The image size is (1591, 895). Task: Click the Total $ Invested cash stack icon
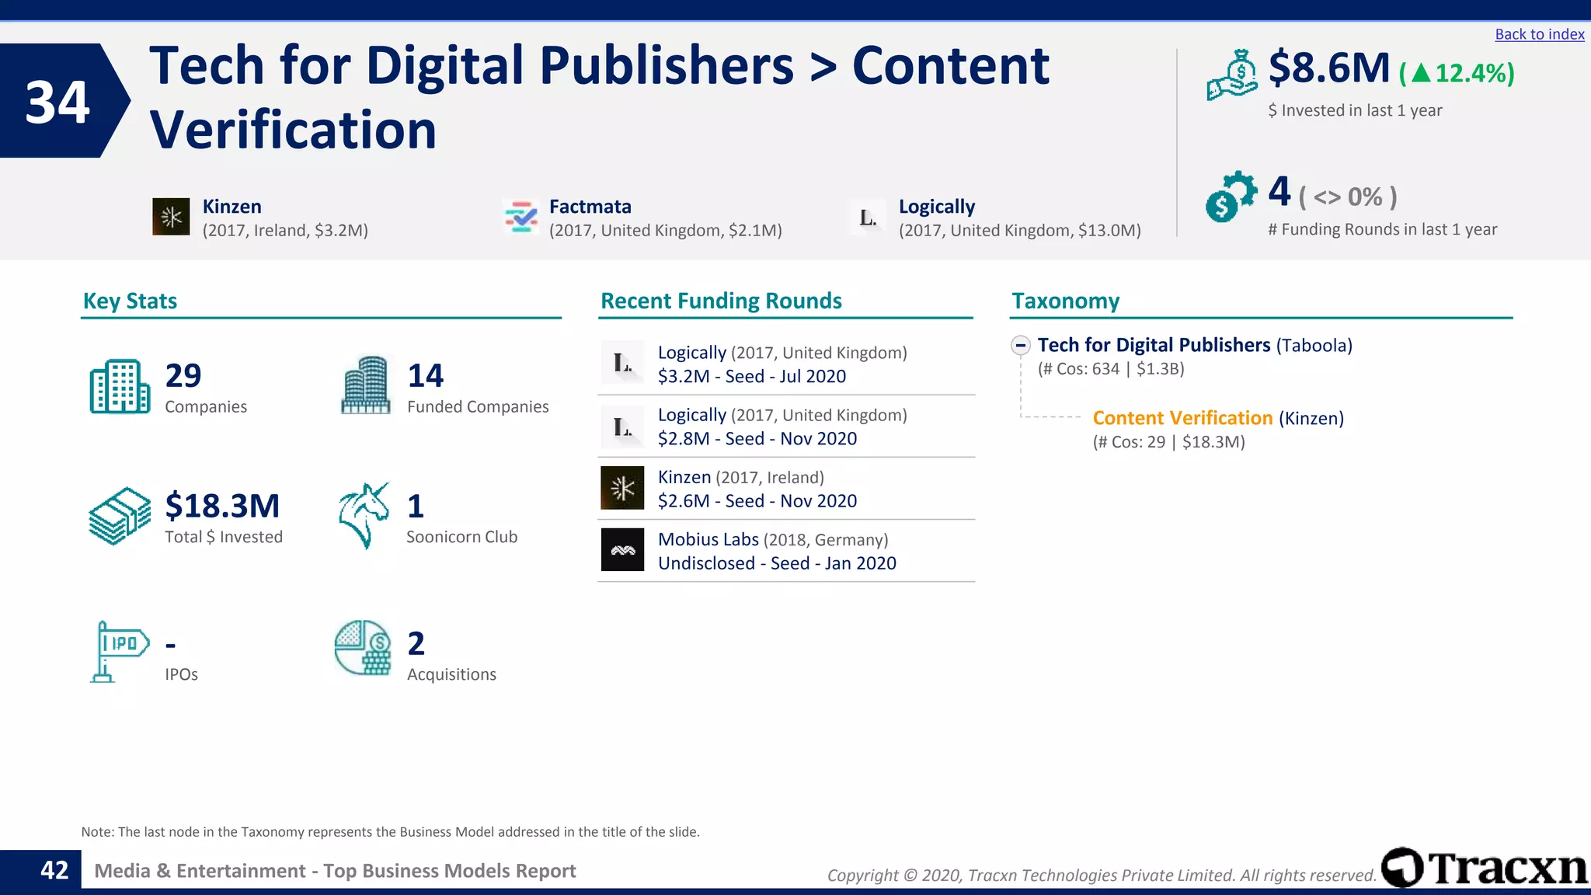click(x=120, y=516)
